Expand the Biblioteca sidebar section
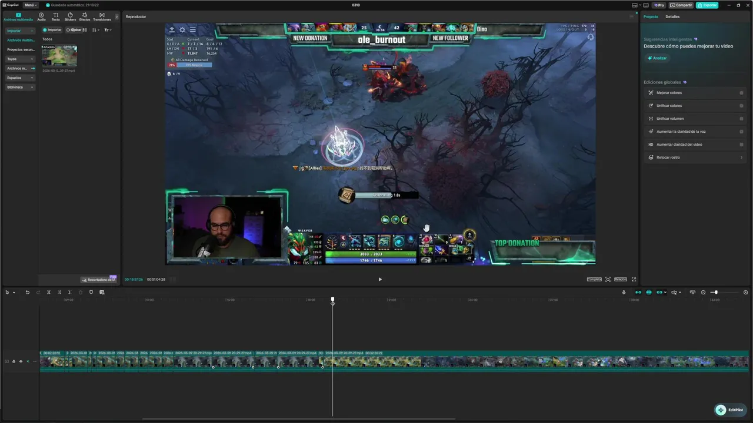The height and width of the screenshot is (423, 753). coord(20,87)
